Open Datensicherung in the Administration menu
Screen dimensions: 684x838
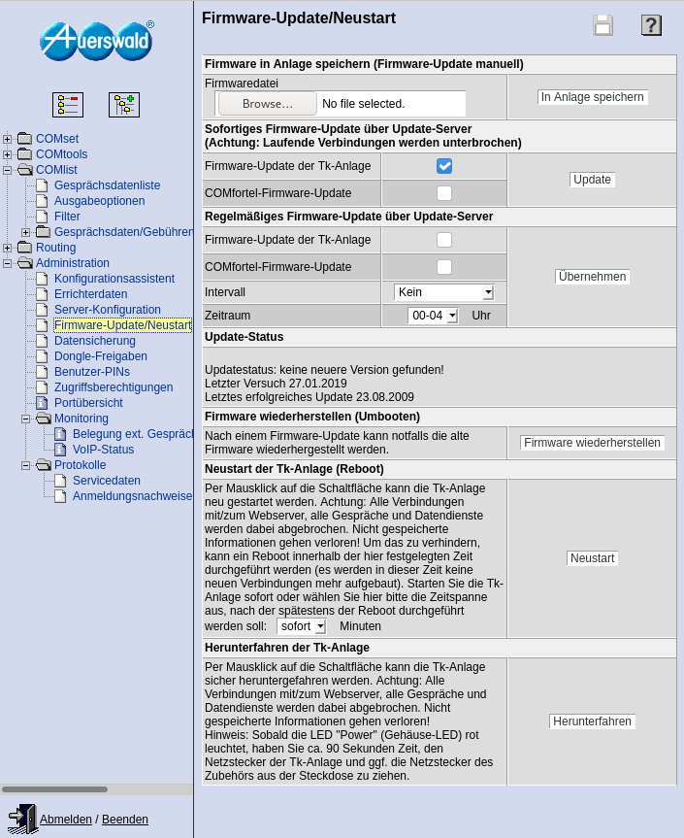95,341
